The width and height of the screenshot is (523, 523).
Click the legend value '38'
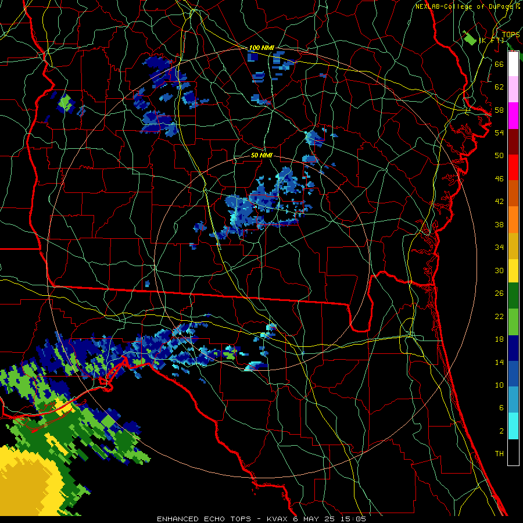pyautogui.click(x=499, y=225)
